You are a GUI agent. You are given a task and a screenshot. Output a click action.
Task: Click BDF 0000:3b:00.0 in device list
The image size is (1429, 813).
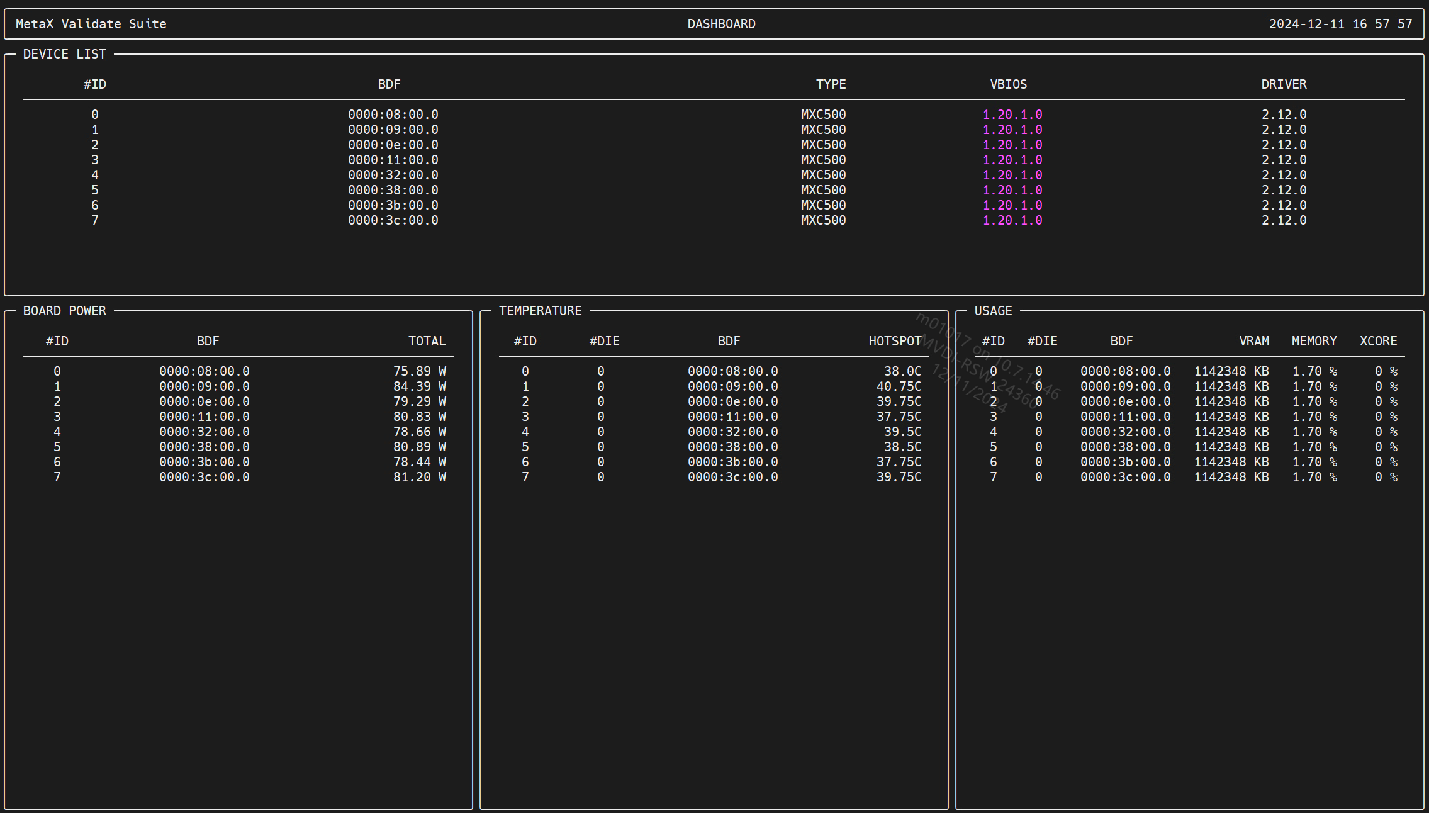[393, 205]
